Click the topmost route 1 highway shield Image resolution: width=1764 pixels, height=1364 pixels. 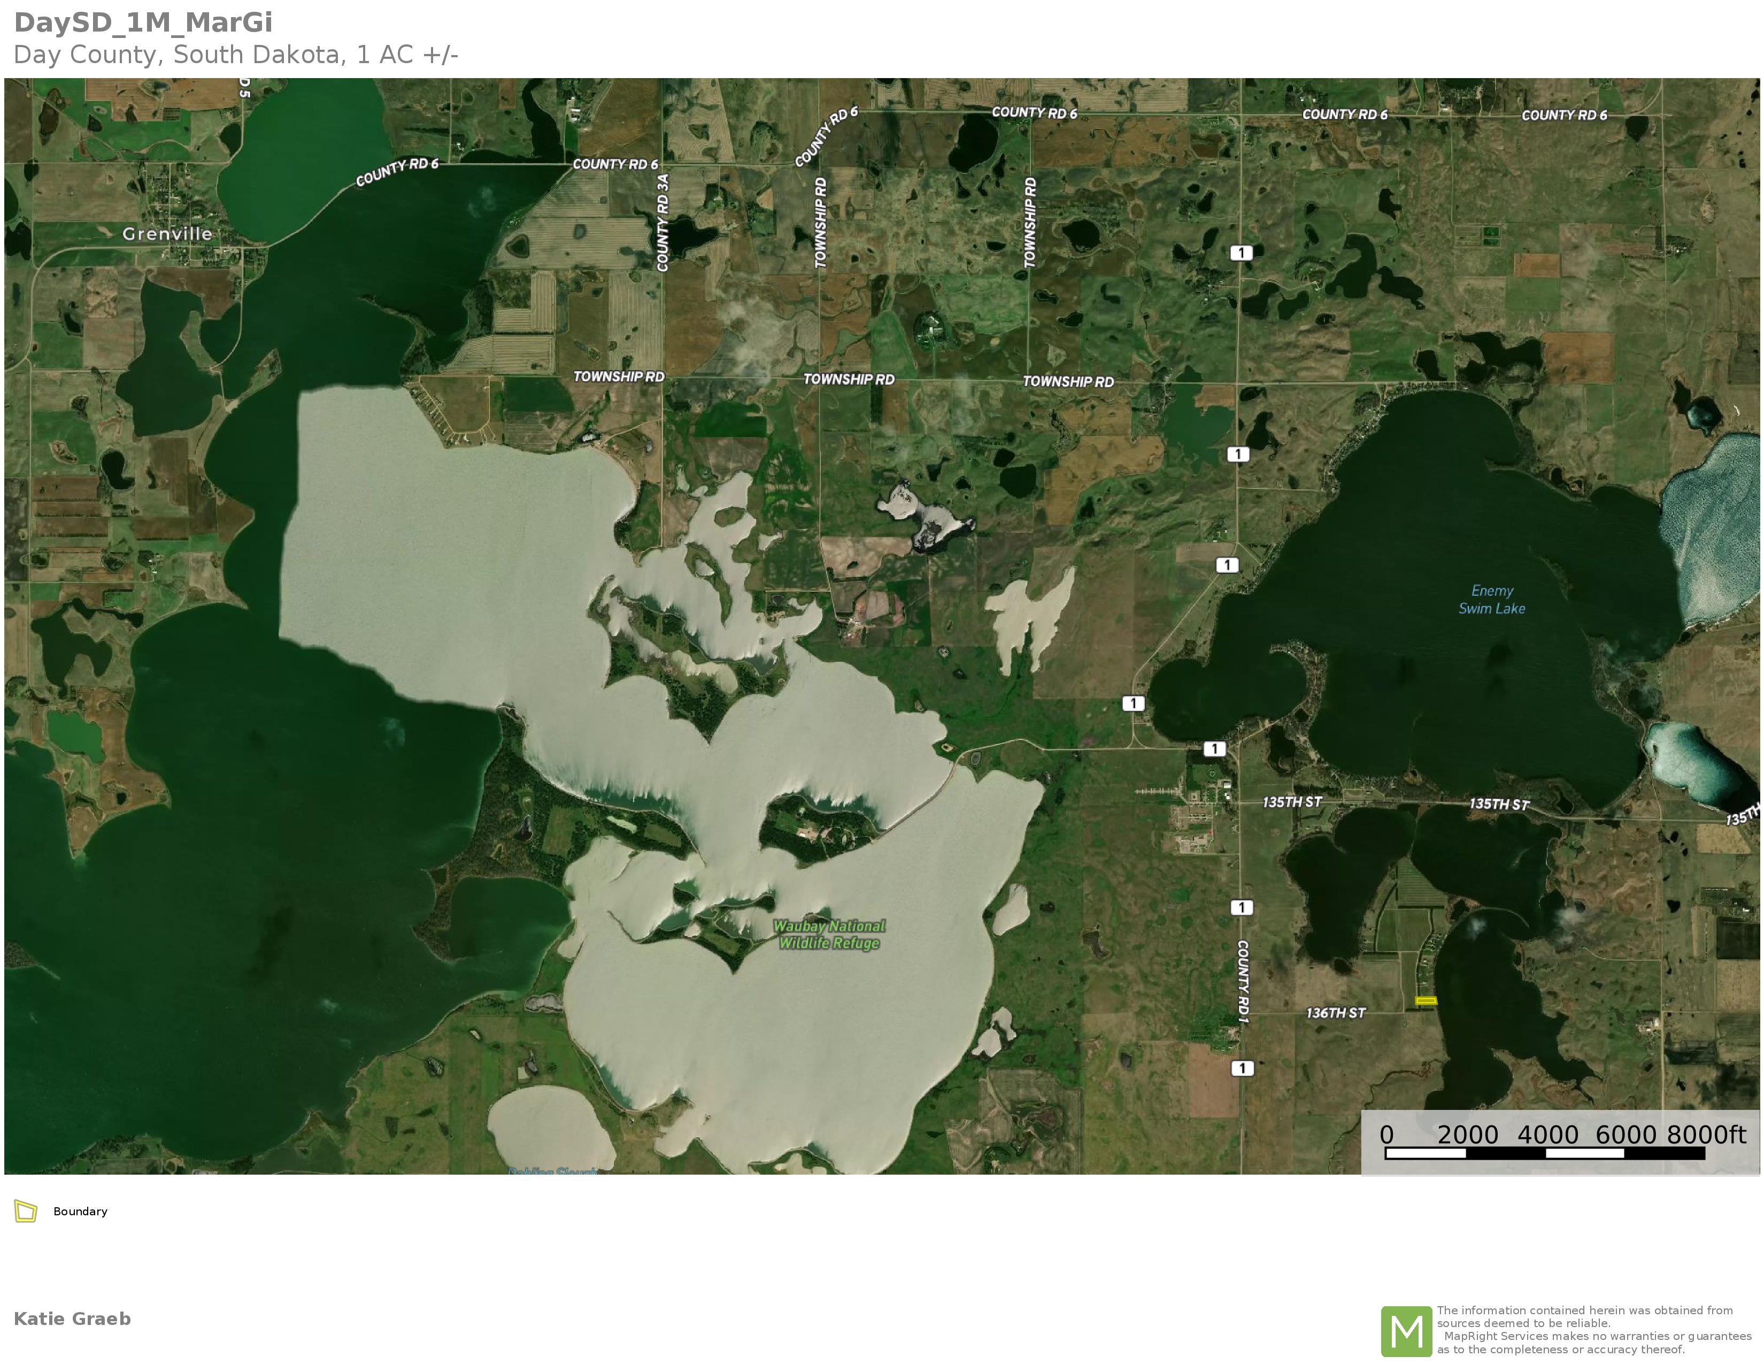click(x=1241, y=253)
